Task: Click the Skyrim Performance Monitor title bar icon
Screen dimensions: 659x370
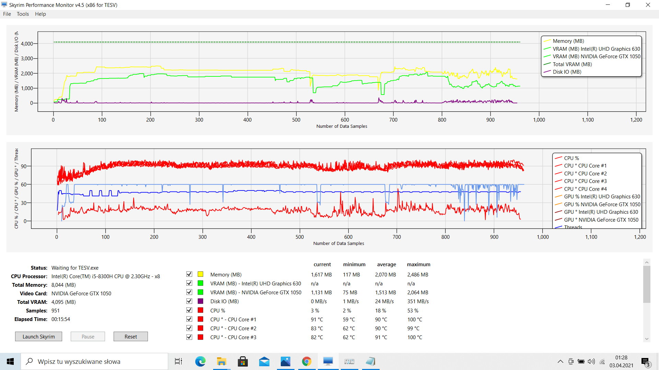Action: 4,5
